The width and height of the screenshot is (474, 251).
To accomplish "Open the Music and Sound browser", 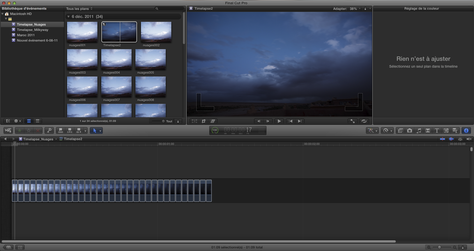I will [419, 131].
